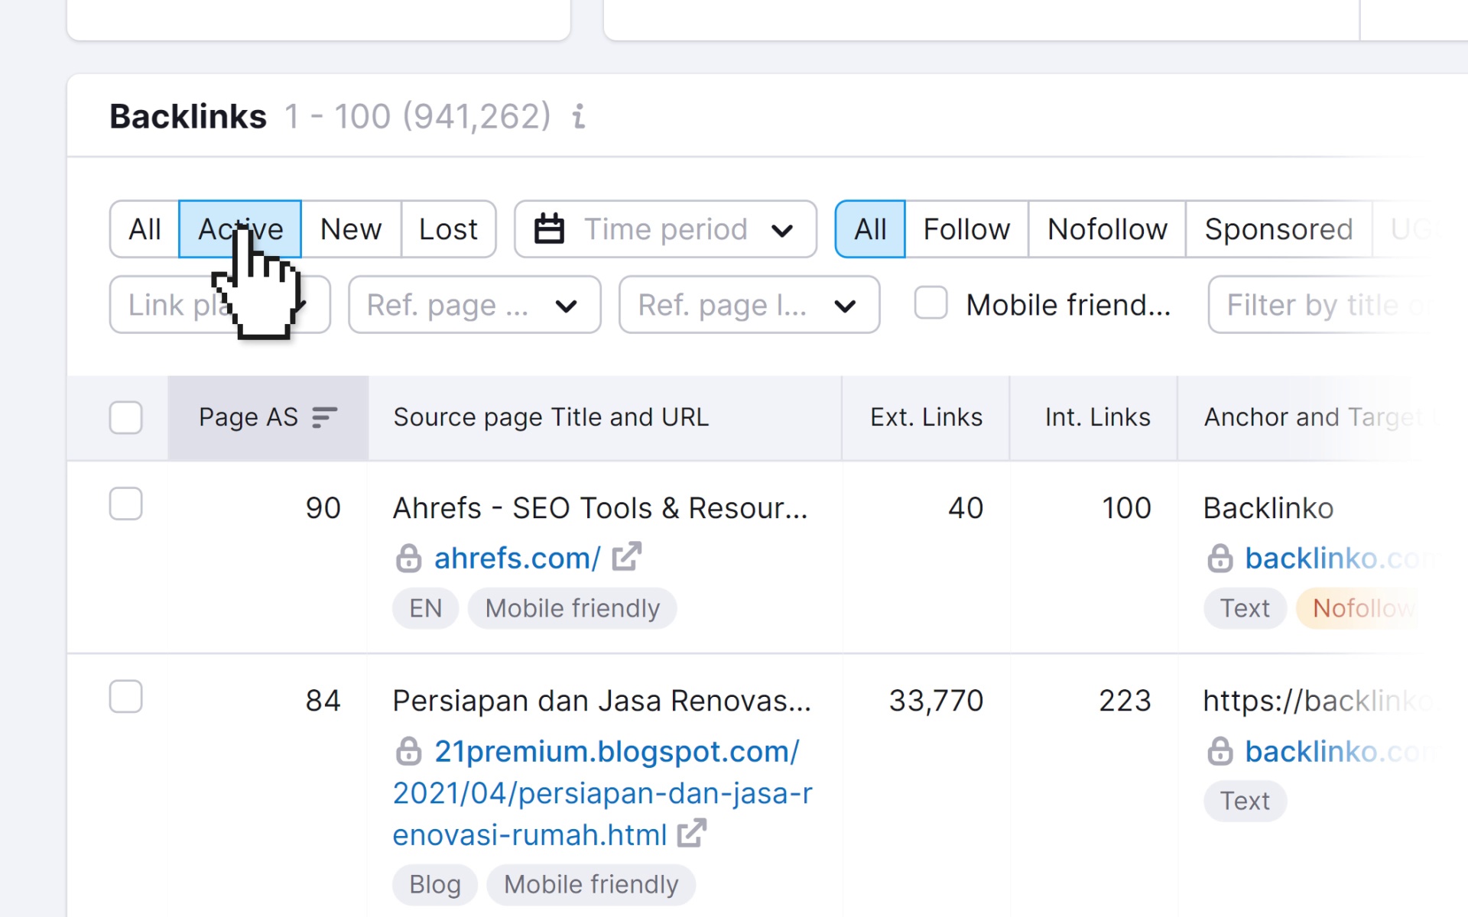Click the Int. Links value 100
Screen dimensions: 1468x917
click(x=1126, y=508)
